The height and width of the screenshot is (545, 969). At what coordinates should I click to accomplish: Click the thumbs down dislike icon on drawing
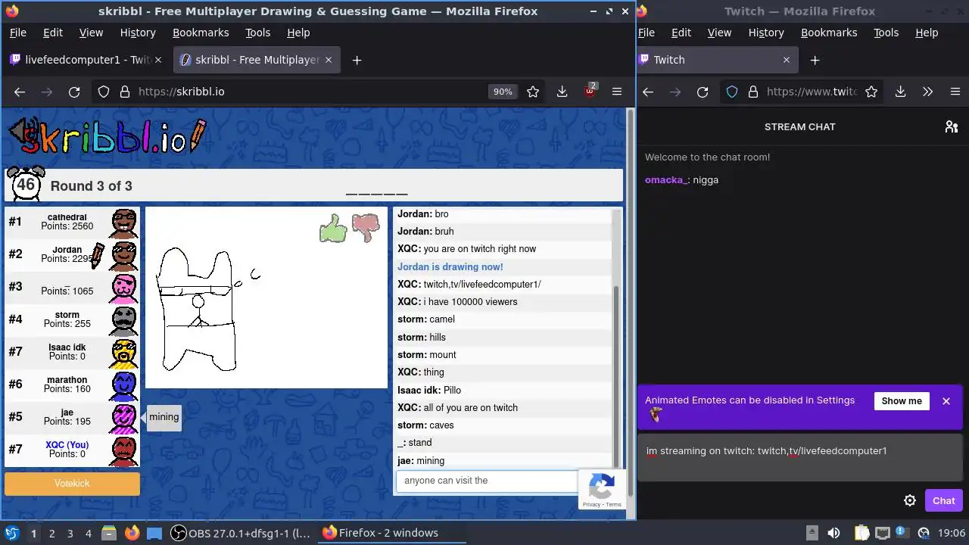click(x=366, y=226)
